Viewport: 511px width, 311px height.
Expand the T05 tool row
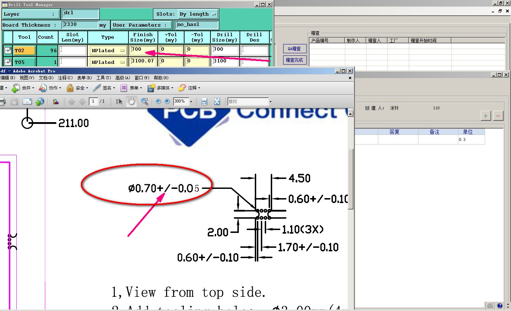tap(8, 62)
